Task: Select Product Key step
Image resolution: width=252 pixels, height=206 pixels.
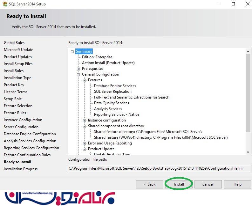Action: tap(14, 85)
